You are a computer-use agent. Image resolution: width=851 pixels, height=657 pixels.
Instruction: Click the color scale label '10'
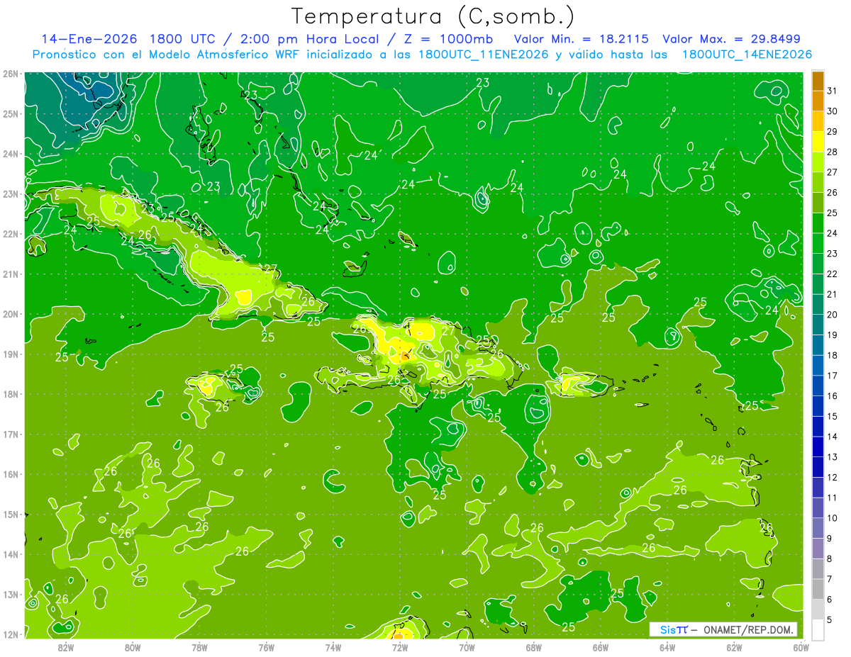point(833,518)
